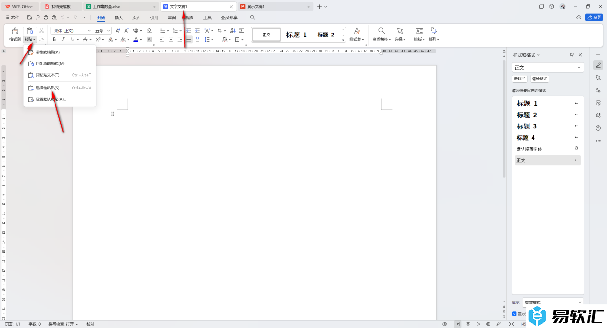Image resolution: width=607 pixels, height=328 pixels.
Task: Click the numbered list icon
Action: click(x=175, y=30)
